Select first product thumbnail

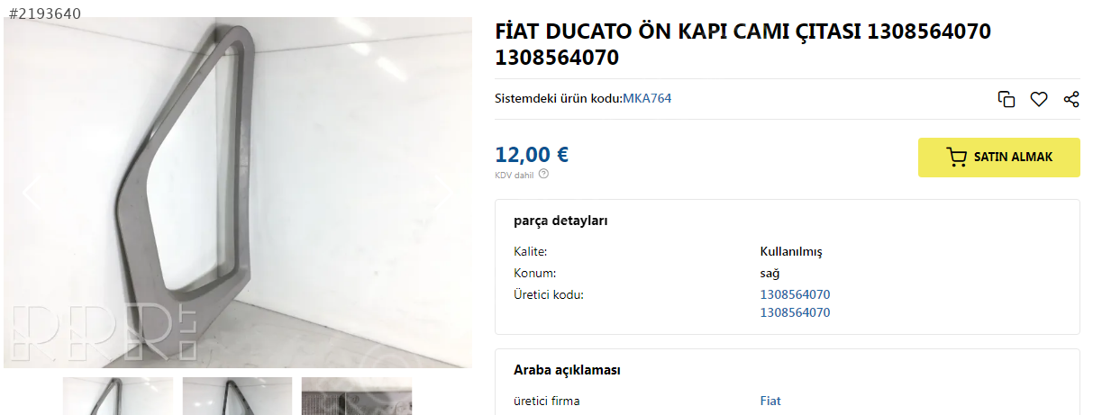pos(118,396)
